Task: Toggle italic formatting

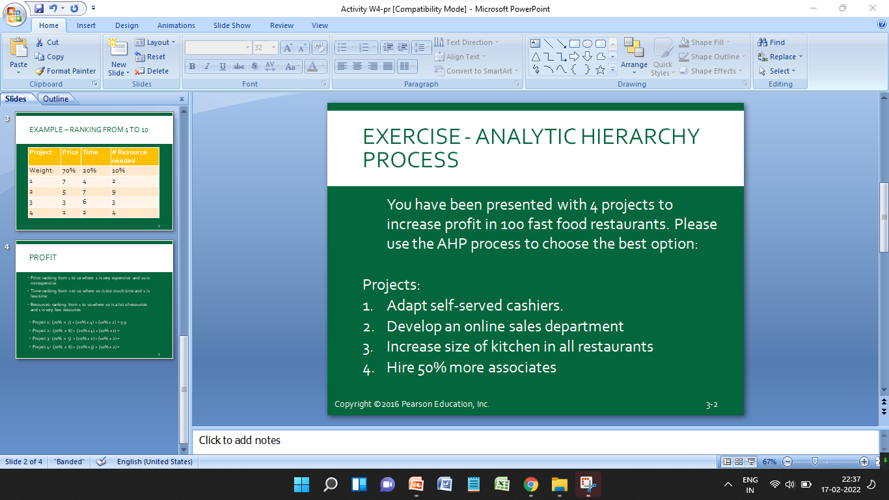Action: [x=207, y=66]
